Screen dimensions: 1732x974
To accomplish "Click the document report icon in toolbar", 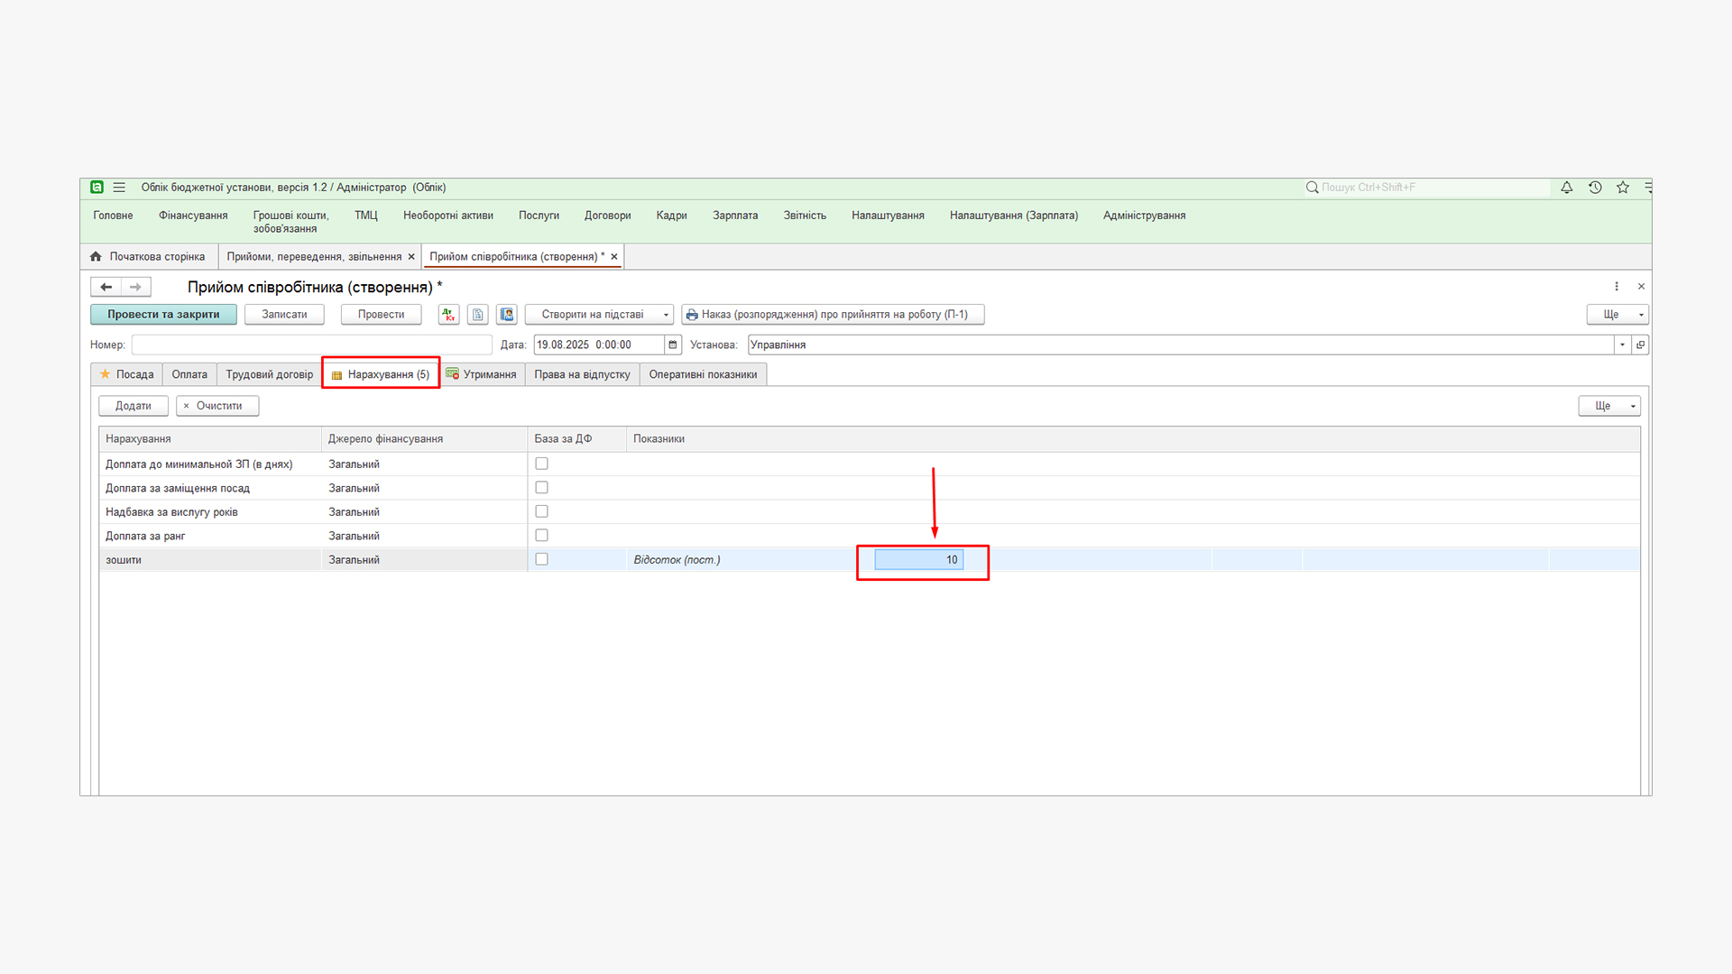I will (478, 315).
